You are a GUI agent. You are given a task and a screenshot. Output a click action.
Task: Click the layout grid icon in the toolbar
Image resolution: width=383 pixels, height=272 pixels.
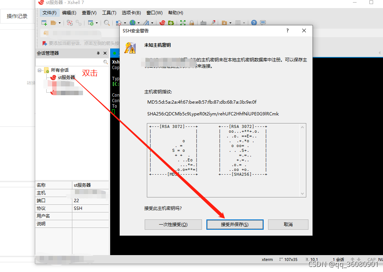pyautogui.click(x=238, y=23)
